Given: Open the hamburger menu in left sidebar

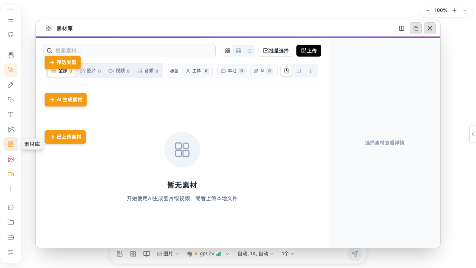Looking at the screenshot, I should coord(11,21).
